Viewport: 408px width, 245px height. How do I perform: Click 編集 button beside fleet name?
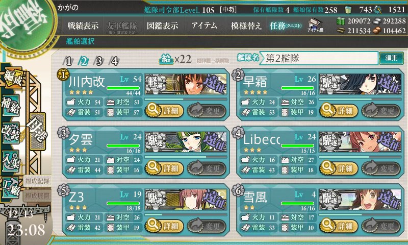point(391,58)
